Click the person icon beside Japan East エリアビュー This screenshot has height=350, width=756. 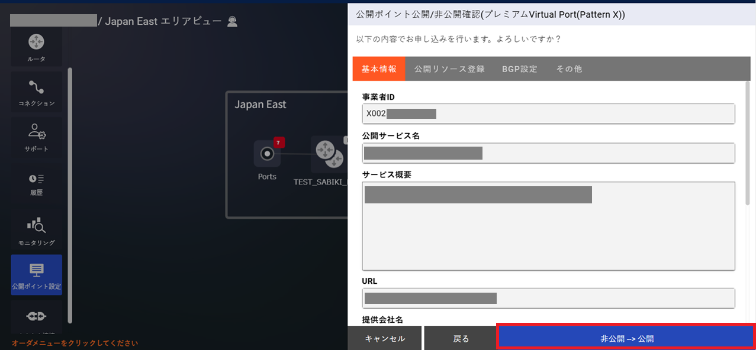[x=232, y=21]
